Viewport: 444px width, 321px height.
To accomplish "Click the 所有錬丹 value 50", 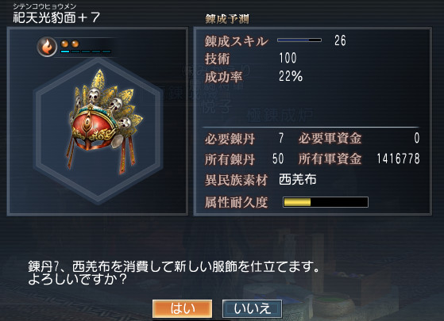I will point(278,159).
